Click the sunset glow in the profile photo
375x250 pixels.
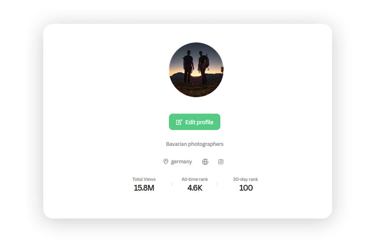(x=197, y=73)
